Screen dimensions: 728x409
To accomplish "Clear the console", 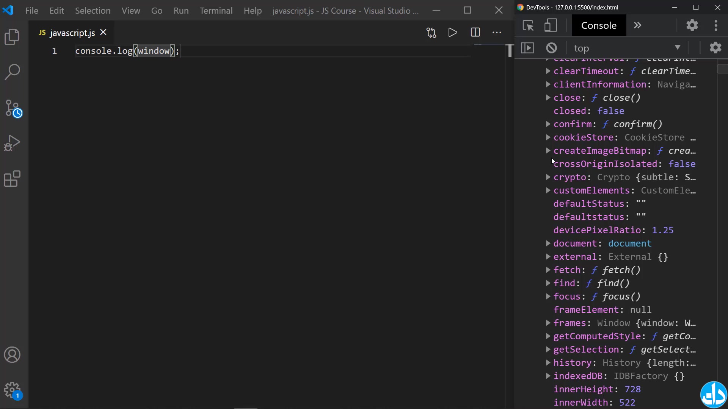I will (552, 48).
